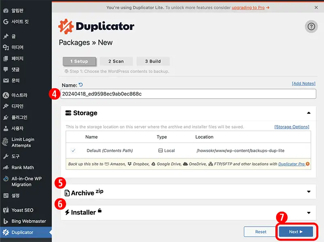Open the Add Notes link

[x=303, y=83]
